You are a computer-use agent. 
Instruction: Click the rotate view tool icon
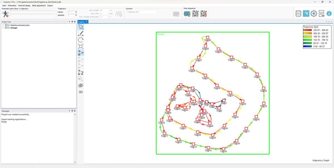81,40
